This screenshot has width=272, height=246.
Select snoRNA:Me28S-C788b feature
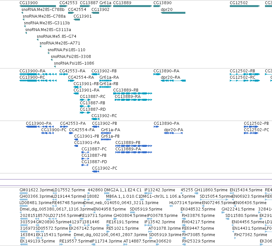click(22, 13)
